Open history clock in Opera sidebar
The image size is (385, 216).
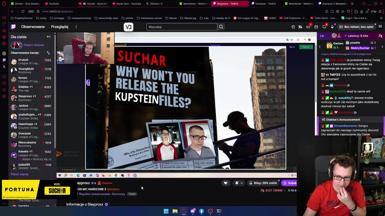[x=4, y=83]
